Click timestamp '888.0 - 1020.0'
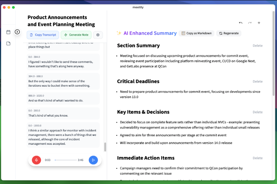Image resolution: width=277 pixels, height=184 pixels. 36,96
